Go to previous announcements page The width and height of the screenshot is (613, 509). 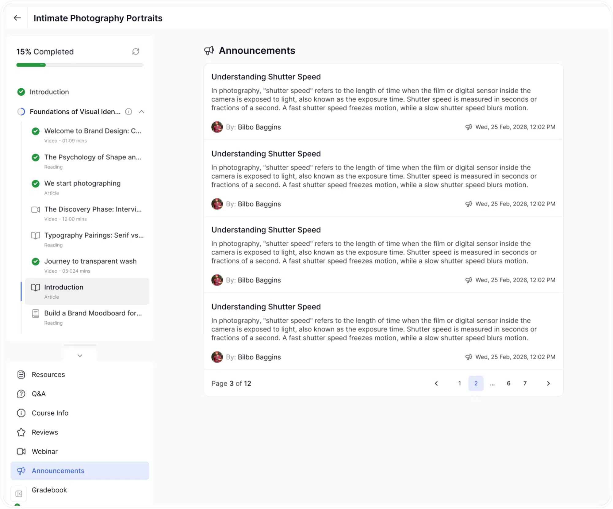[436, 384]
